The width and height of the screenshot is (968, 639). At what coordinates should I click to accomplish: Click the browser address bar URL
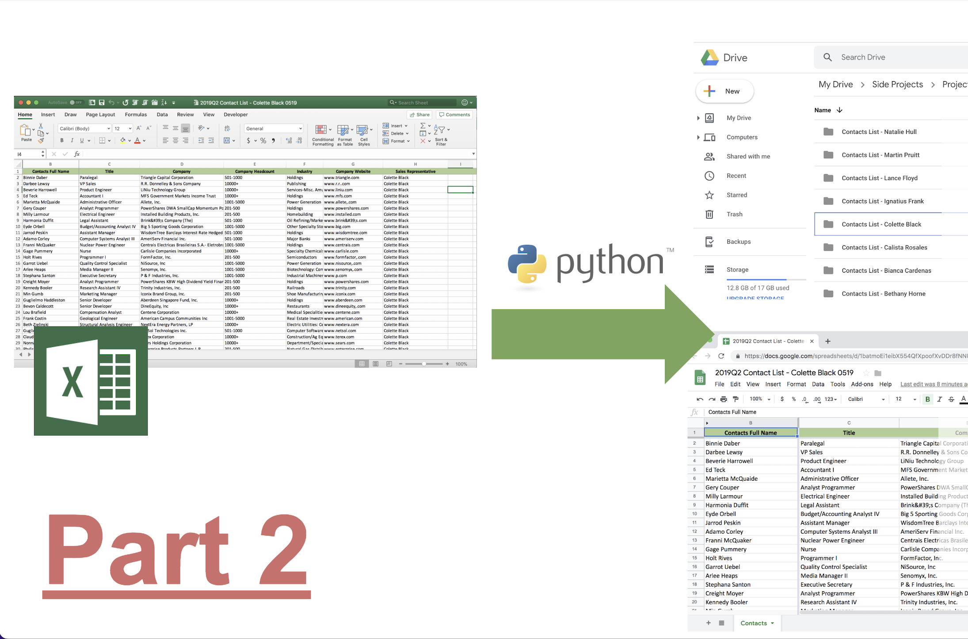tap(855, 356)
